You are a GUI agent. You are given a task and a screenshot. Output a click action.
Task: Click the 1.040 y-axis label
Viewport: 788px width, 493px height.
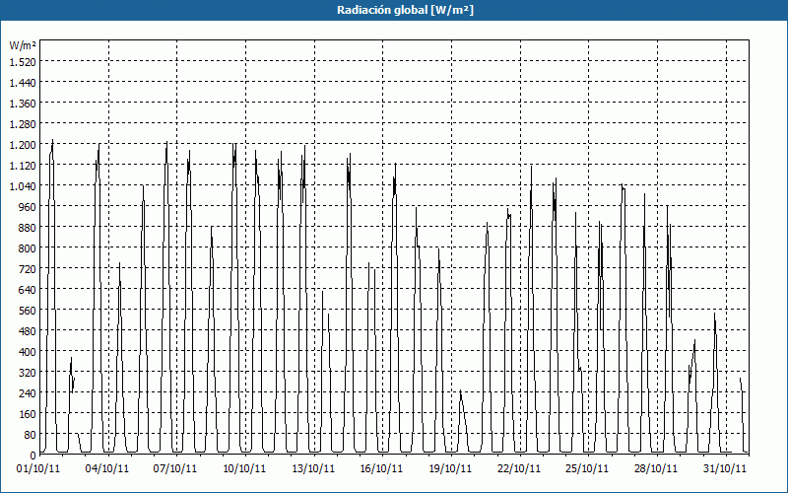pos(23,186)
